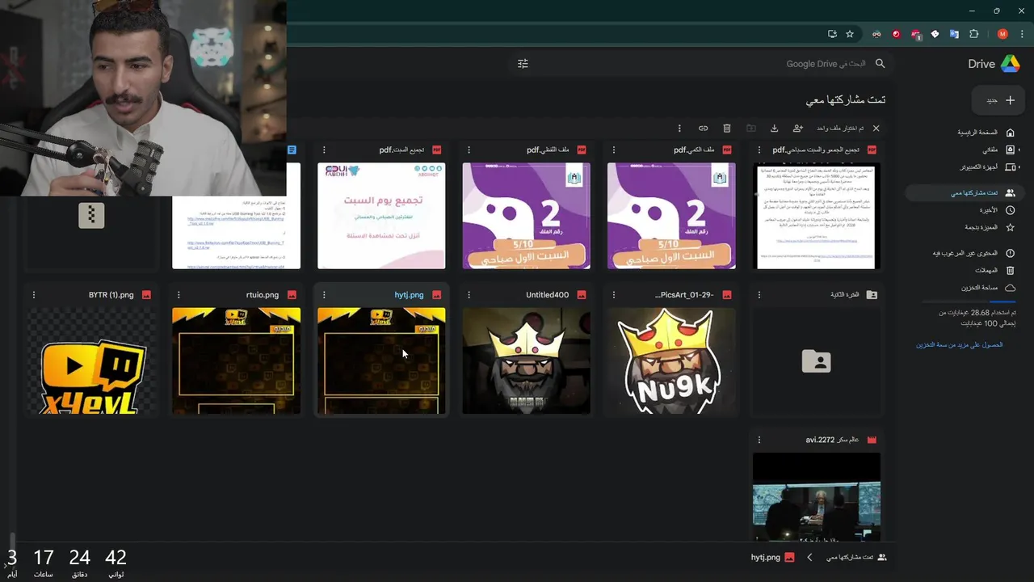
Task: Open more options for Untitled400
Action: coord(469,295)
